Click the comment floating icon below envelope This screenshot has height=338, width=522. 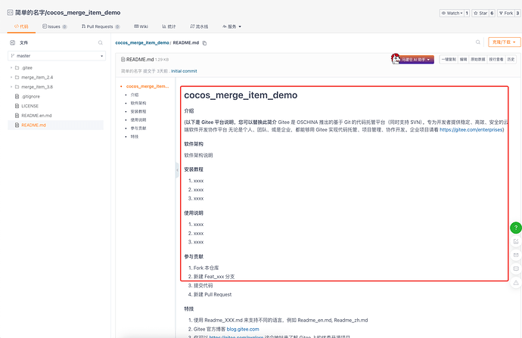516,268
